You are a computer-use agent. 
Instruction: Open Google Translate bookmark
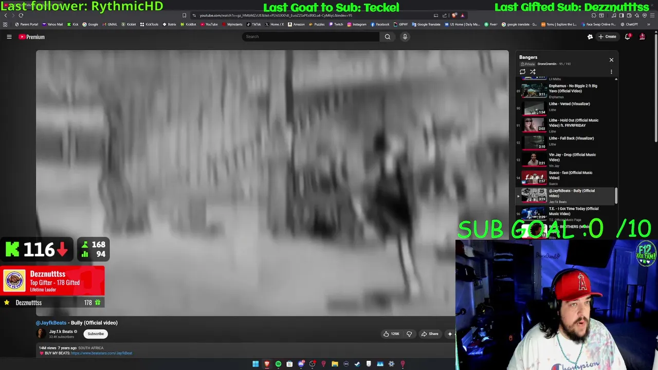point(426,24)
